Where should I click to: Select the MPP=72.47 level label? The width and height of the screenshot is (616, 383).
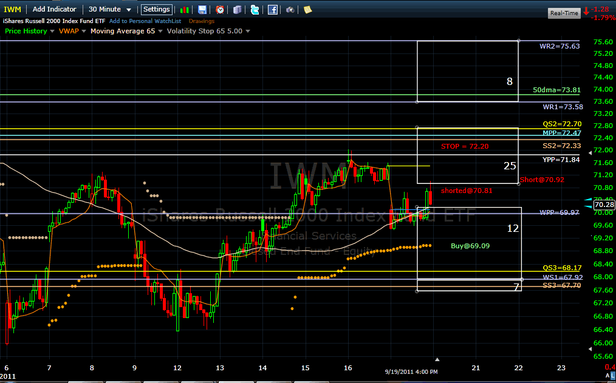562,133
